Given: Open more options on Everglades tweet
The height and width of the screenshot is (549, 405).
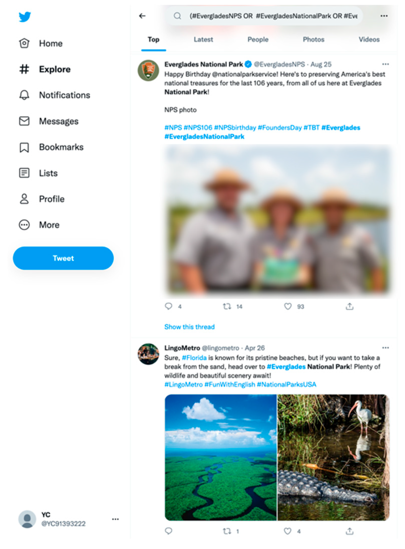Looking at the screenshot, I should tap(385, 64).
